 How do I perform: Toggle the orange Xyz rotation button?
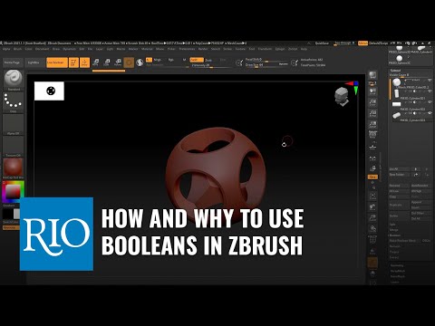pyautogui.click(x=372, y=177)
